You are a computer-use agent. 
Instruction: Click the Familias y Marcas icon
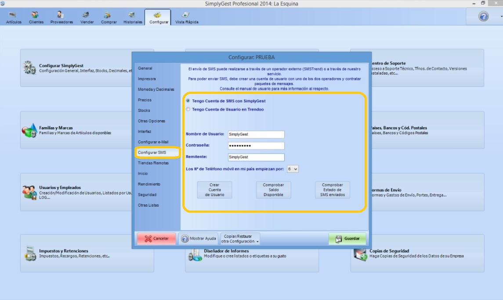click(x=29, y=130)
